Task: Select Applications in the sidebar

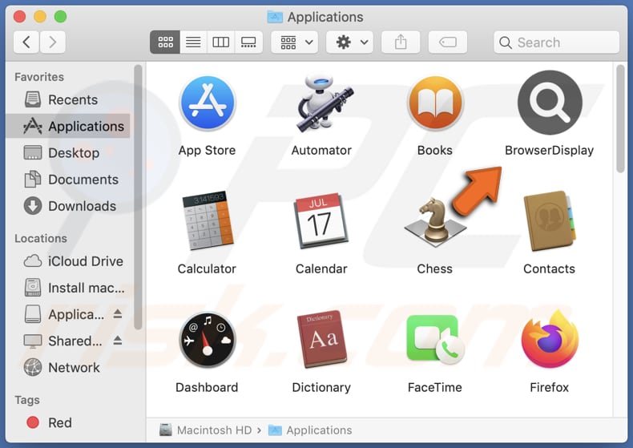Action: 68,127
